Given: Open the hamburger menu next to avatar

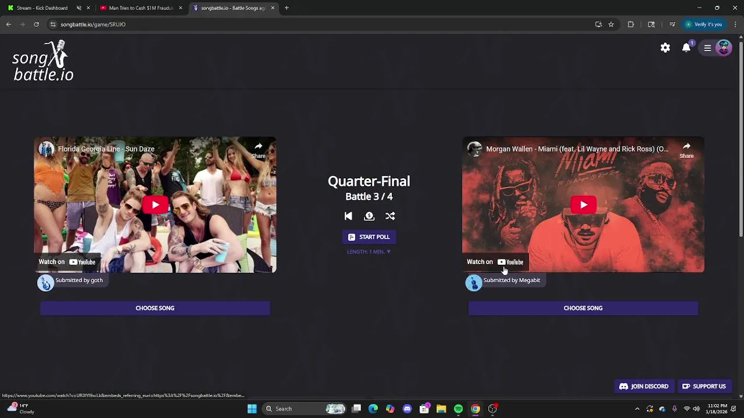Looking at the screenshot, I should click(707, 48).
